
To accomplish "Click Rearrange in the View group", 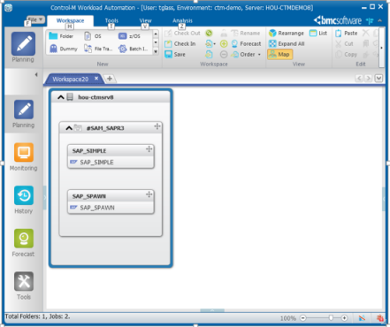I will pos(287,33).
